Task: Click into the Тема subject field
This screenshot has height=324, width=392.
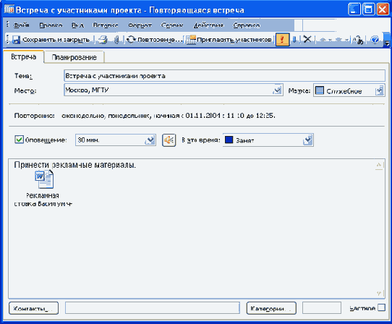Action: pyautogui.click(x=224, y=76)
